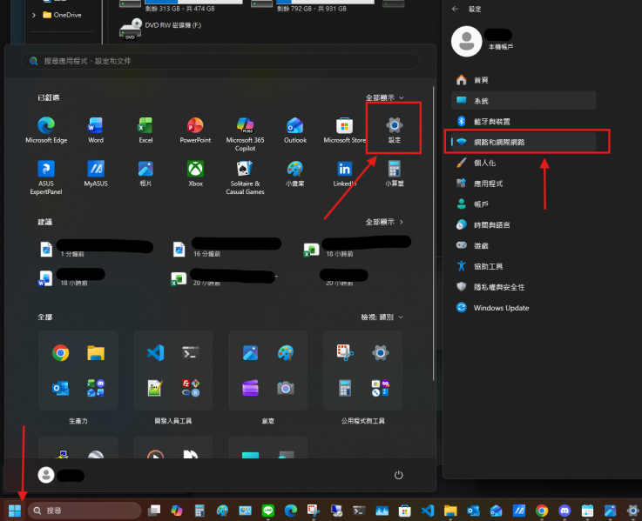This screenshot has width=642, height=521.
Task: Open the pinned LinkedIn app
Action: (344, 174)
